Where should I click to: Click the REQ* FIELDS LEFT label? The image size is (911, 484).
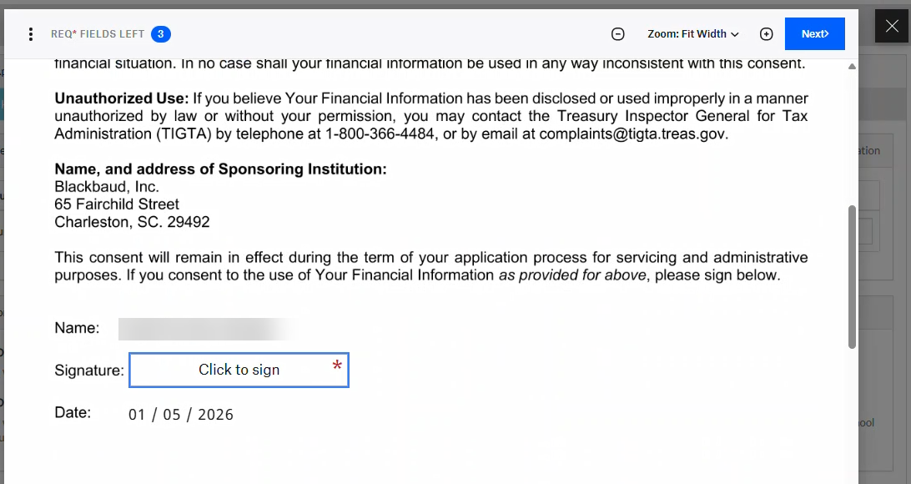[98, 34]
